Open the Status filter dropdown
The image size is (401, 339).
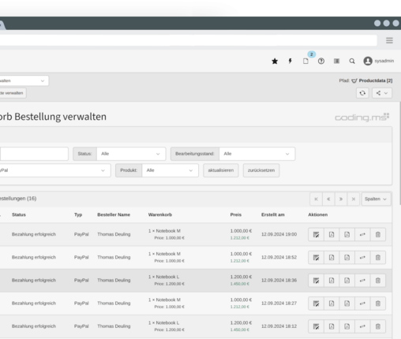[131, 154]
